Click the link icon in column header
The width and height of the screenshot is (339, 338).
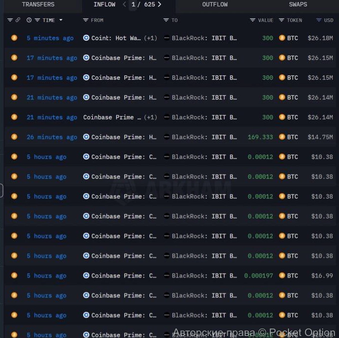18,20
